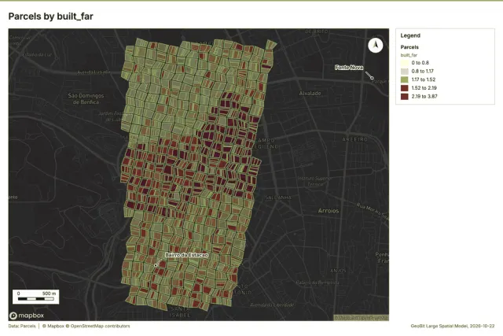Select the 2.19 to 3.87 color swatch
Viewport: 503px width, 336px height.
tap(405, 96)
